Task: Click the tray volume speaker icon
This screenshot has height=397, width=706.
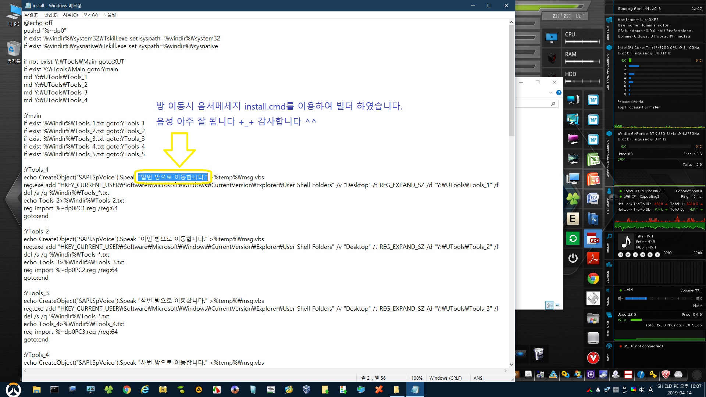Action: 642,390
